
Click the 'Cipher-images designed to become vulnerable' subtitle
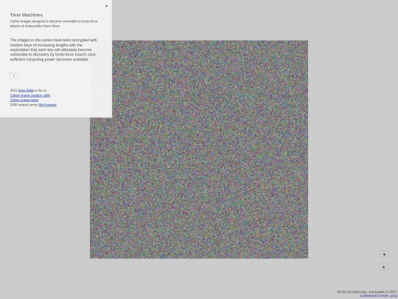[x=54, y=24]
